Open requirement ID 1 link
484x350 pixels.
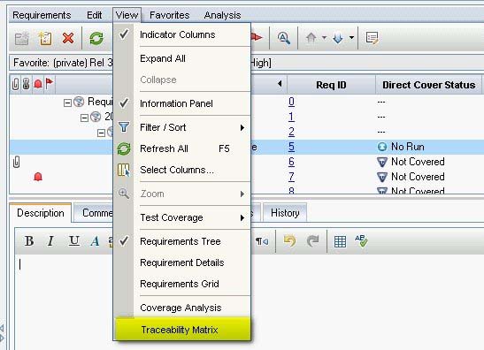[x=291, y=117]
